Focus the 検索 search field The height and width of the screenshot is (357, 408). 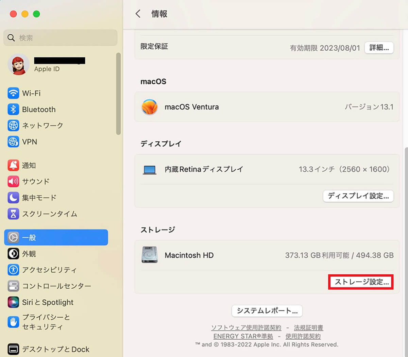[x=61, y=37]
